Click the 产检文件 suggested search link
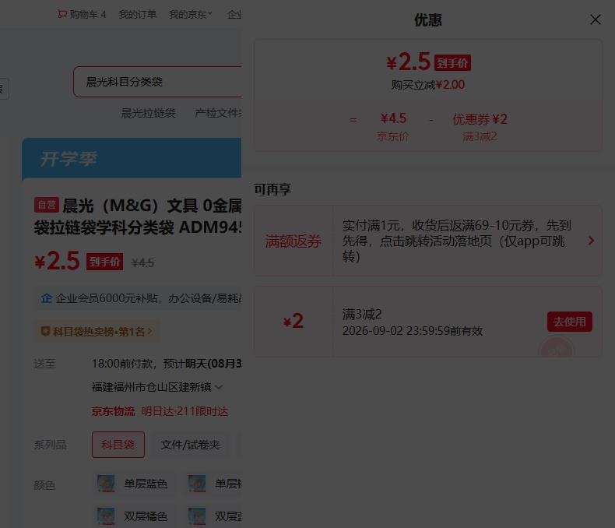The height and width of the screenshot is (528, 615). [x=218, y=114]
